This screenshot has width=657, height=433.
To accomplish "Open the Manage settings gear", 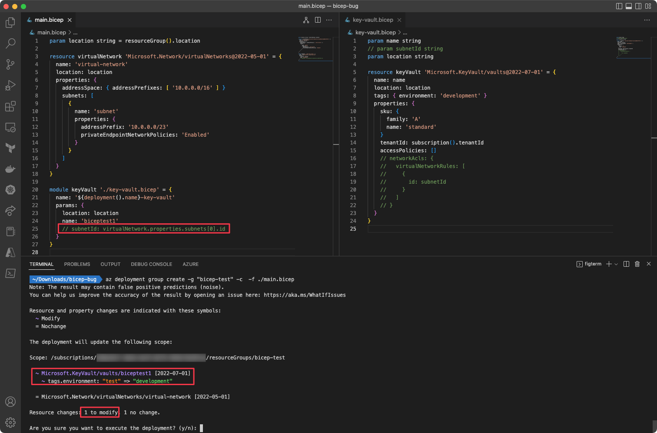I will pos(10,423).
